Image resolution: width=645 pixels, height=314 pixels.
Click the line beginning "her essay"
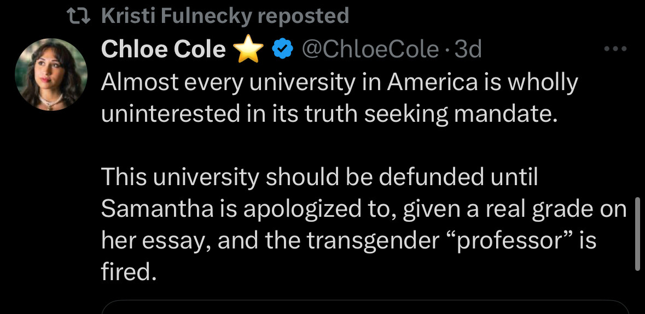348,240
